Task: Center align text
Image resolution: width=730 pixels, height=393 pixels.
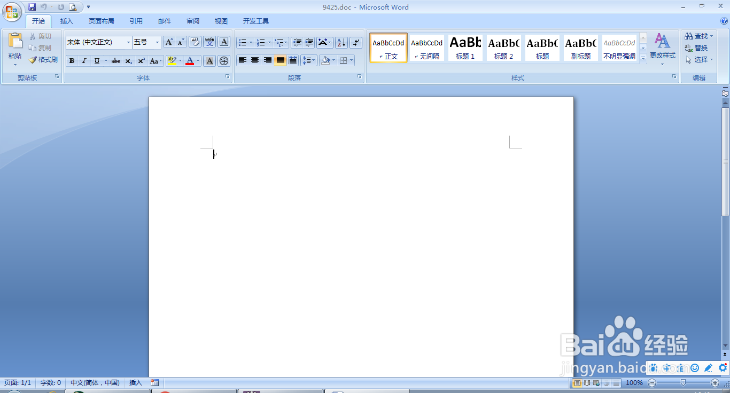Action: coord(255,60)
